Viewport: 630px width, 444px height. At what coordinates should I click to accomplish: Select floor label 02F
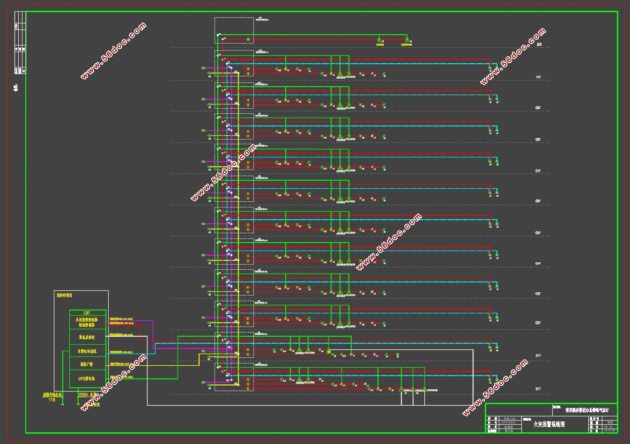(538, 323)
